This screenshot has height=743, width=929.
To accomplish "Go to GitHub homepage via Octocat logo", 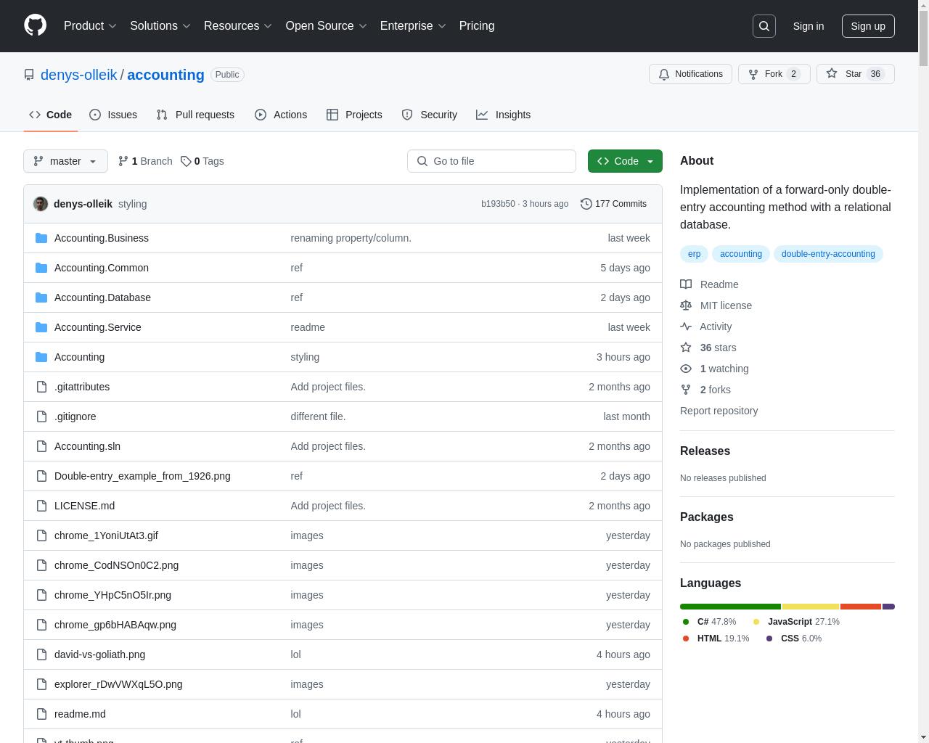I will [35, 25].
